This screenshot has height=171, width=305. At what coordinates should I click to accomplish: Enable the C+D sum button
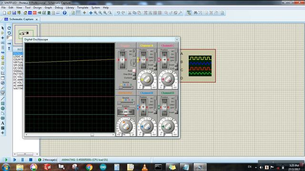pos(176,68)
